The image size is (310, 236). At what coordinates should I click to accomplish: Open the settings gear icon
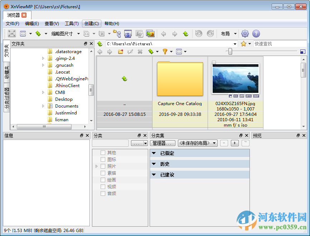pyautogui.click(x=245, y=33)
